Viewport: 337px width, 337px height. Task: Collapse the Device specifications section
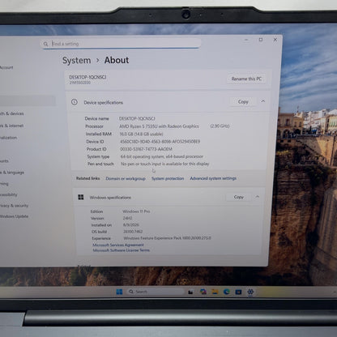(x=262, y=101)
